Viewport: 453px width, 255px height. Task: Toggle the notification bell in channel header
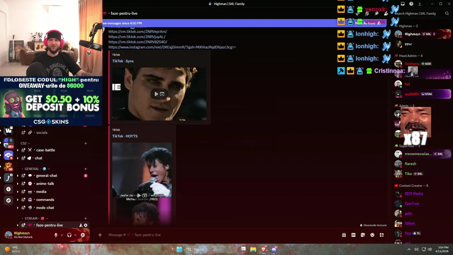(367, 13)
